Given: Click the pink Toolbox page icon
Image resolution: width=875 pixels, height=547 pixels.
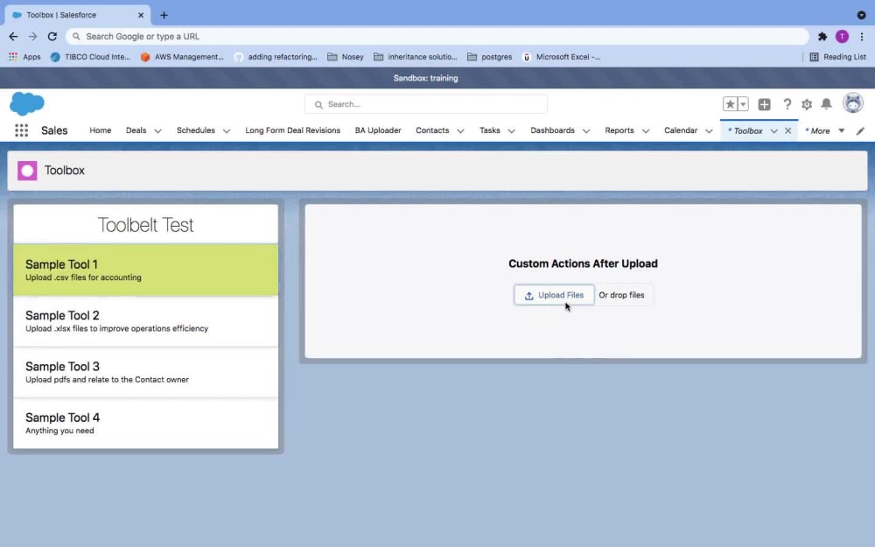Looking at the screenshot, I should tap(27, 171).
